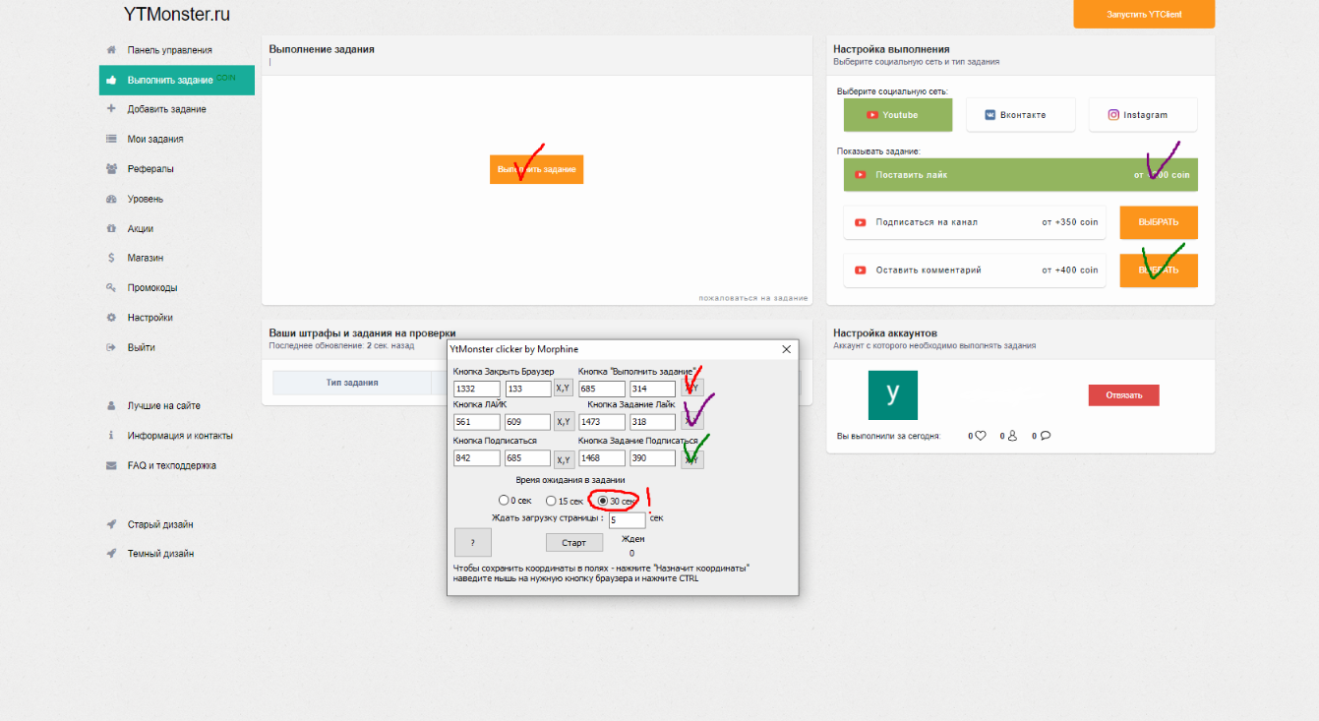Click the green account avatar with letter y
Viewport: 1319px width, 721px height.
[893, 395]
